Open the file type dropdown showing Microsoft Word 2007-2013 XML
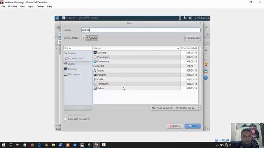The image size is (264, 148). (176, 108)
